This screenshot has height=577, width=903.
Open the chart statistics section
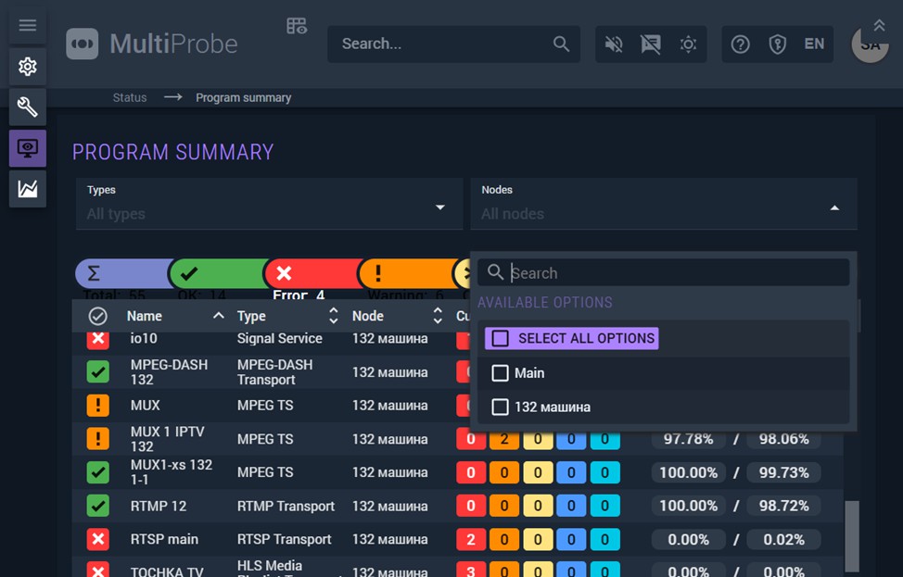[28, 189]
